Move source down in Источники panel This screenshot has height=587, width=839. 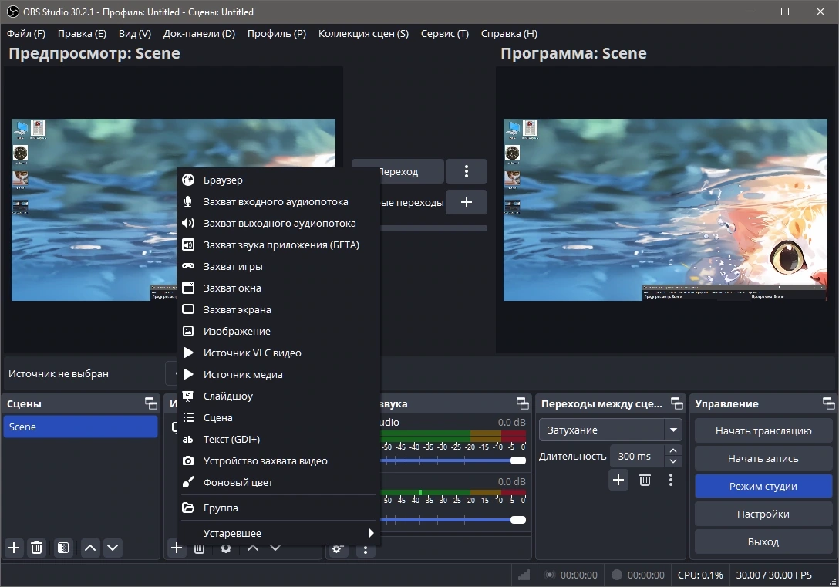click(275, 548)
